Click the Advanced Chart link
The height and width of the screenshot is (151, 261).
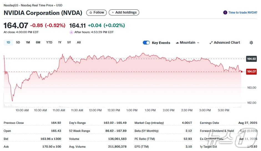pos(227,43)
